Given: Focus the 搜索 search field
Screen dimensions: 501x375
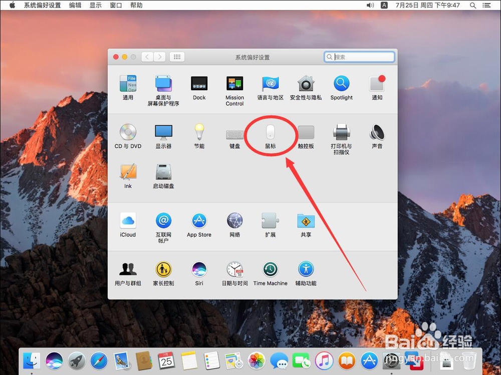Looking at the screenshot, I should click(x=359, y=57).
